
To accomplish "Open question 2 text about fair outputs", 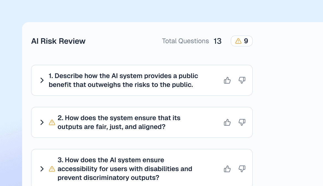I will tap(119, 122).
